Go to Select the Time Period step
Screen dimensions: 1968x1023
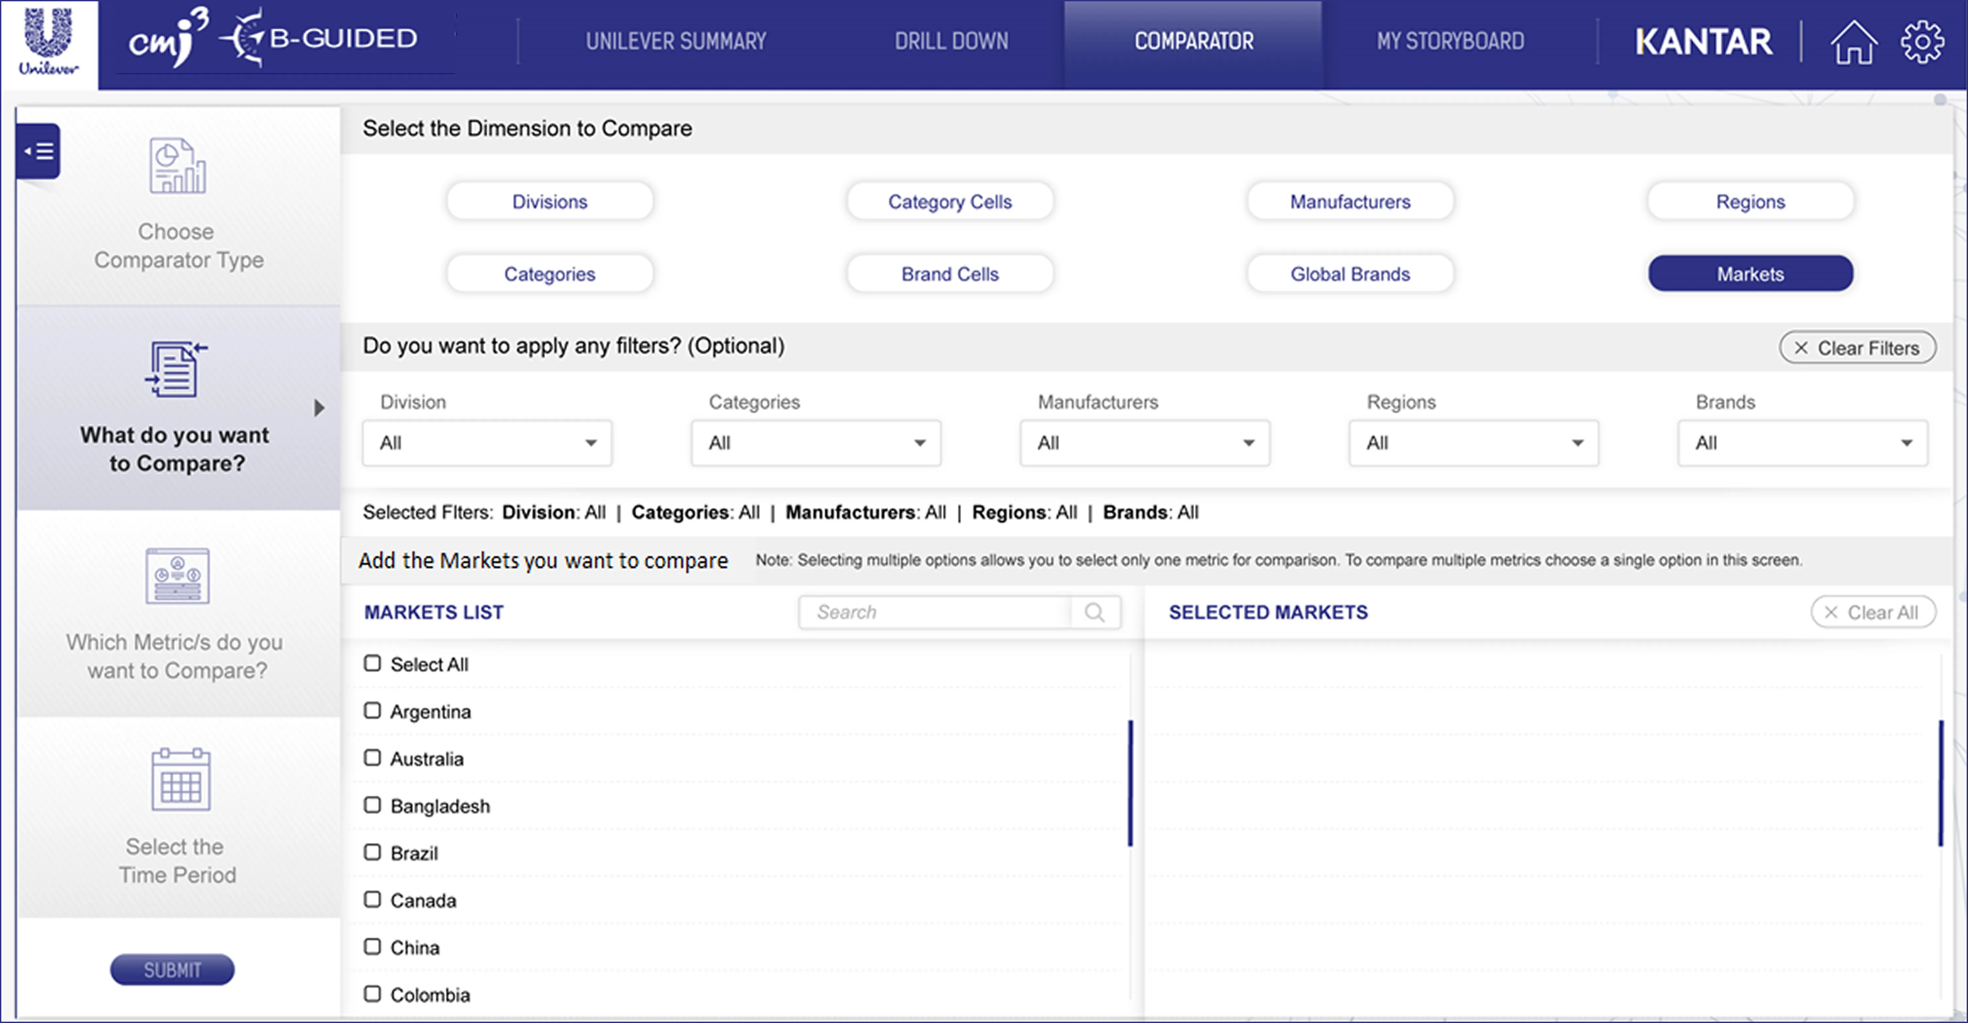click(179, 818)
